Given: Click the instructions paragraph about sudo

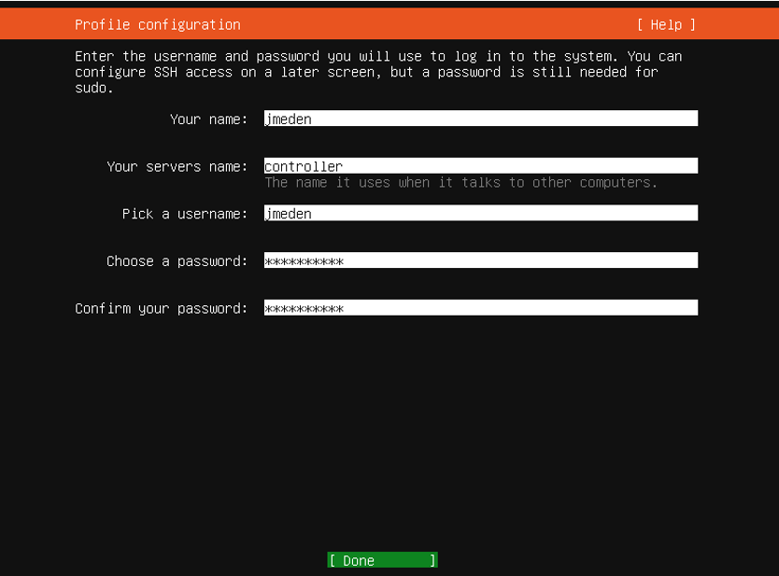Looking at the screenshot, I should point(378,72).
